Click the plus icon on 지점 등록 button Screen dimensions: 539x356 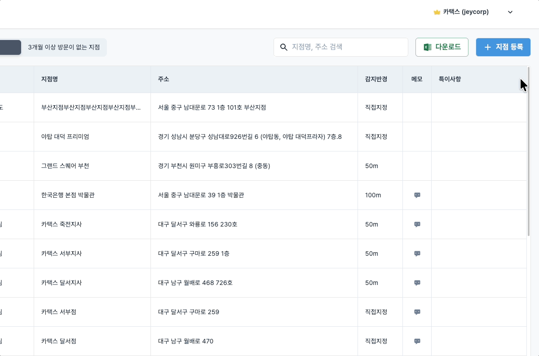[x=487, y=47]
